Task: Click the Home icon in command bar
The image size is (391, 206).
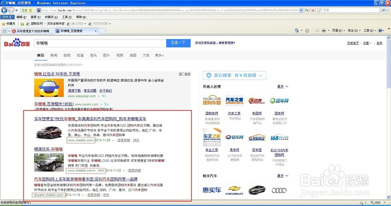Action: 297,30
